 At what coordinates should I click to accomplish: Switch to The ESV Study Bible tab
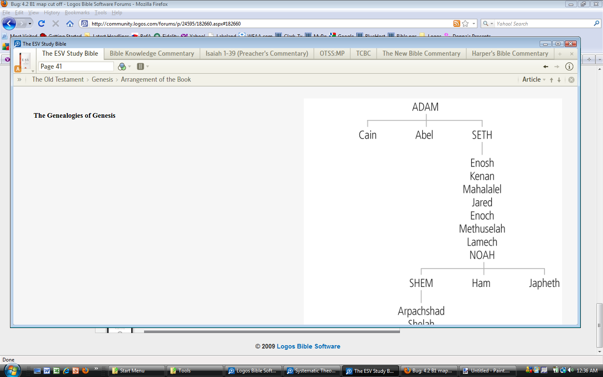70,54
